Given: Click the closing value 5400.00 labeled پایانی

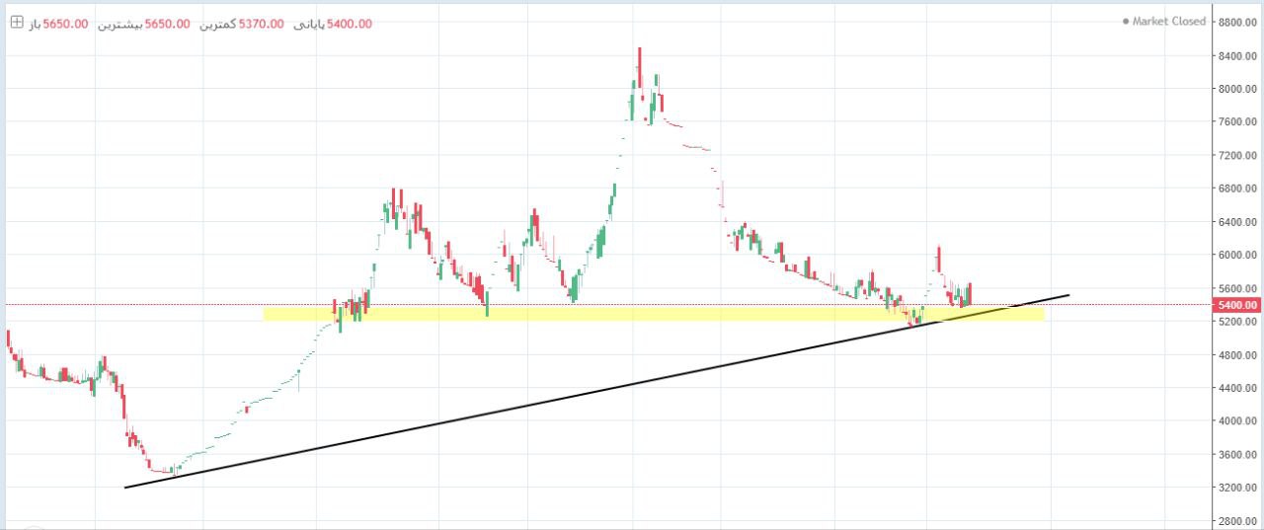Looking at the screenshot, I should (349, 24).
